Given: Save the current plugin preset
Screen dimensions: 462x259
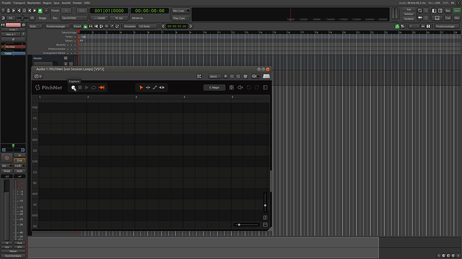Looking at the screenshot, I should coord(232,76).
